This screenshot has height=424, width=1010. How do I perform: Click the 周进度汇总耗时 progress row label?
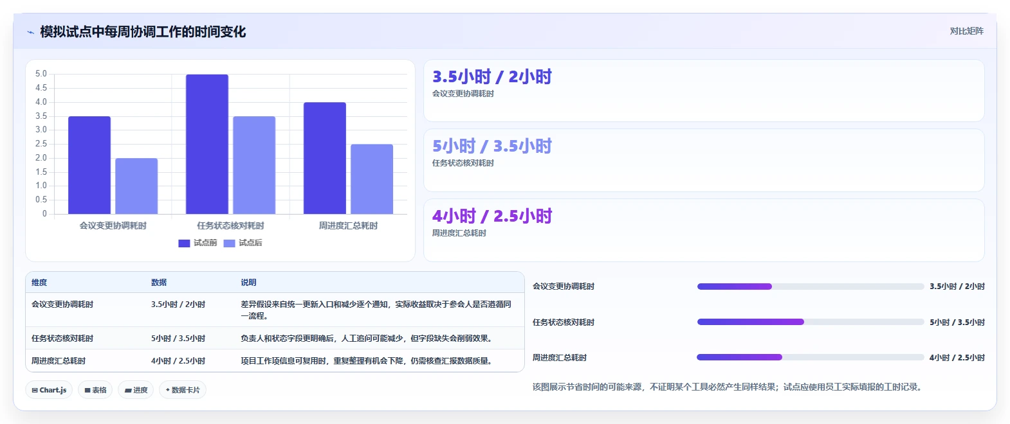coord(560,358)
